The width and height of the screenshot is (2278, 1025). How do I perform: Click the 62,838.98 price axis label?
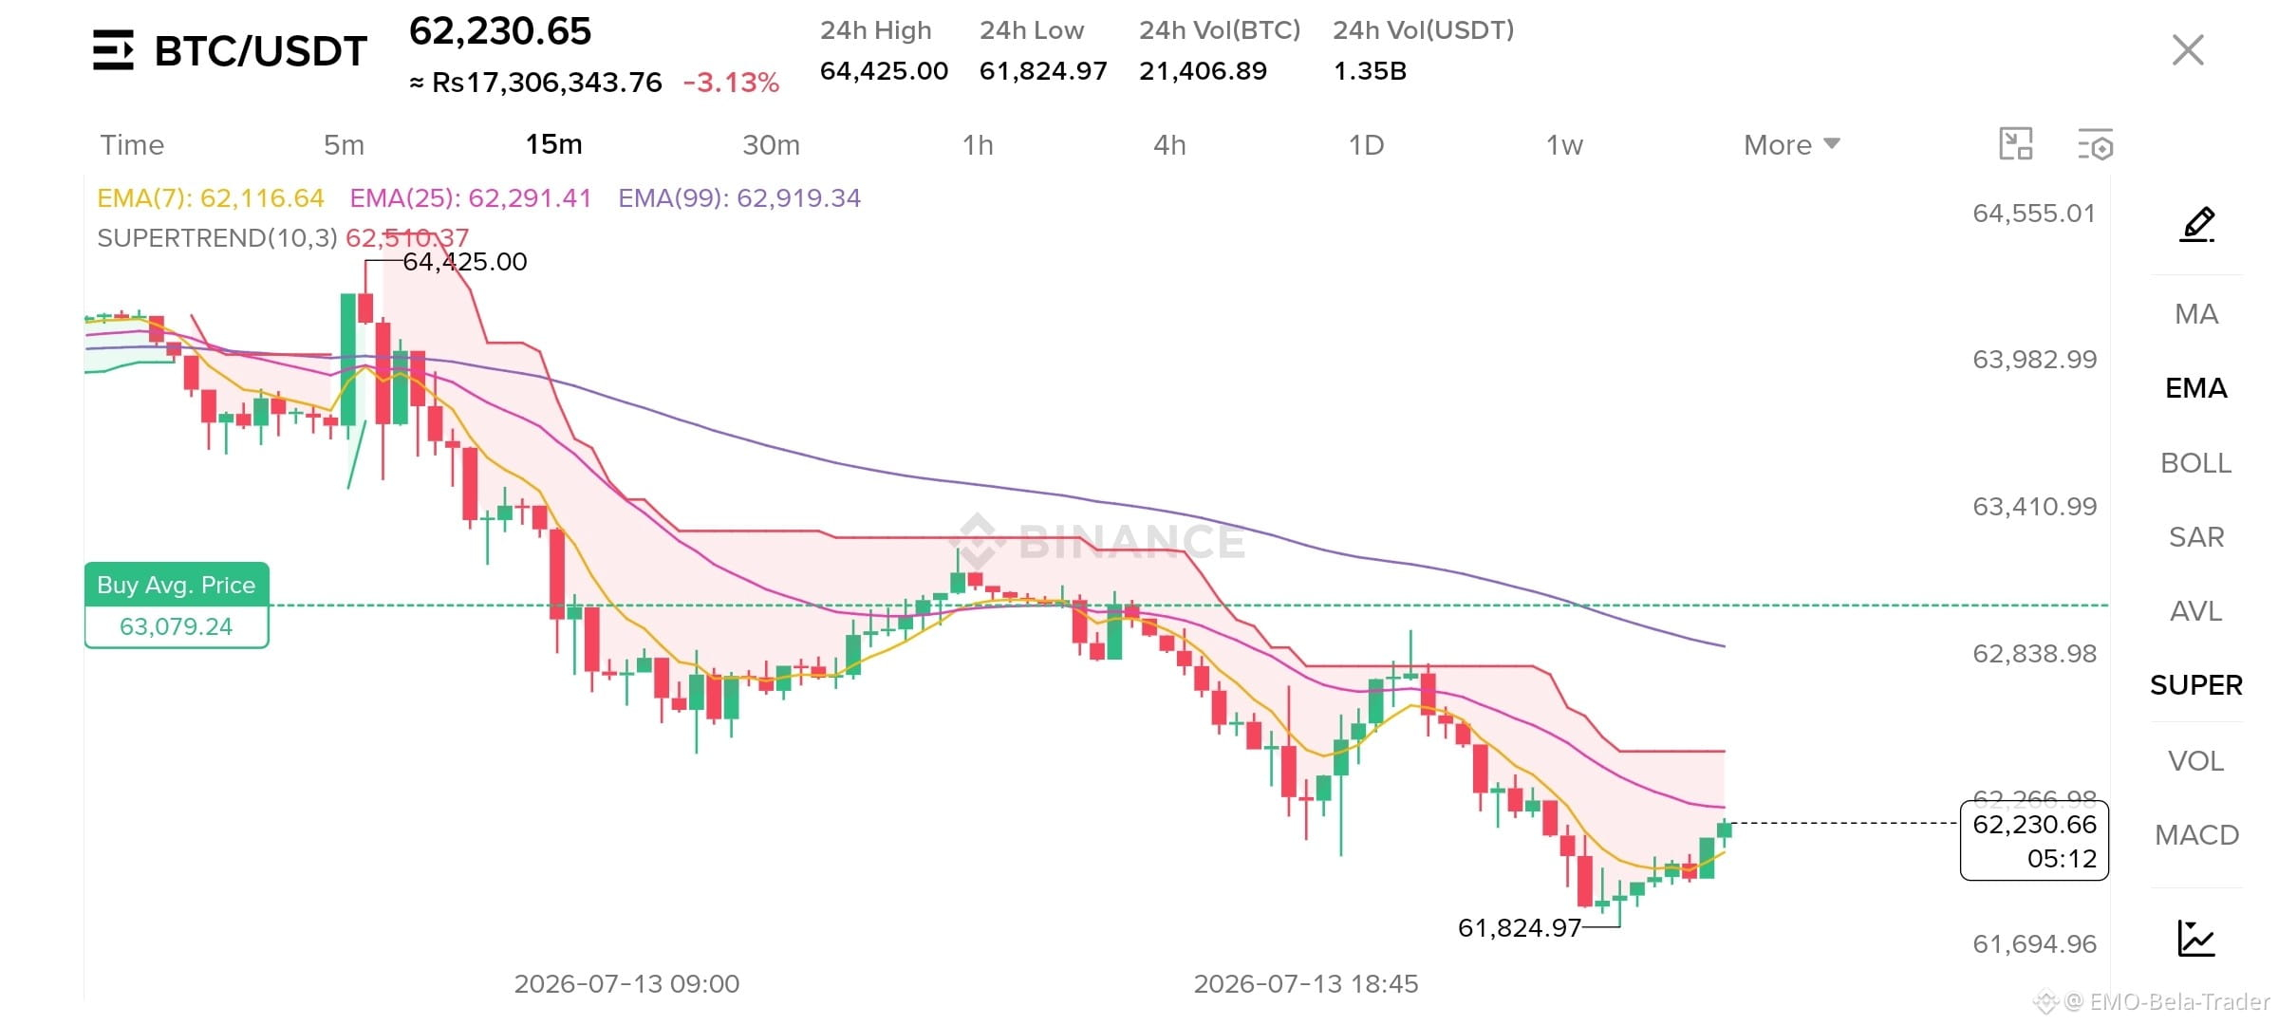pos(2034,654)
